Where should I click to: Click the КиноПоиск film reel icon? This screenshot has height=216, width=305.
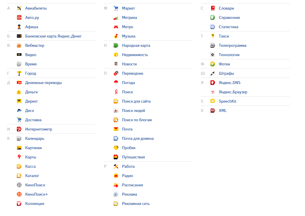[19, 185]
